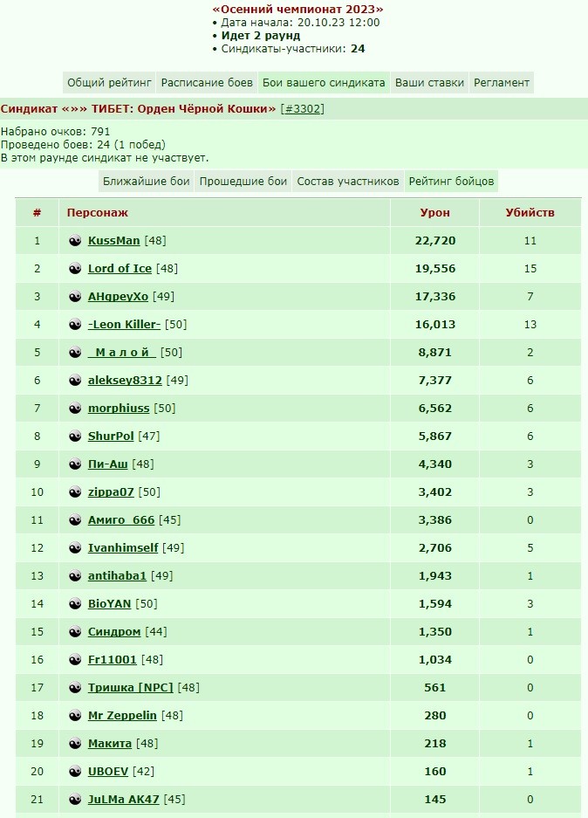Click the syndicate icon beside KussMan
This screenshot has height=818, width=588.
coord(75,240)
